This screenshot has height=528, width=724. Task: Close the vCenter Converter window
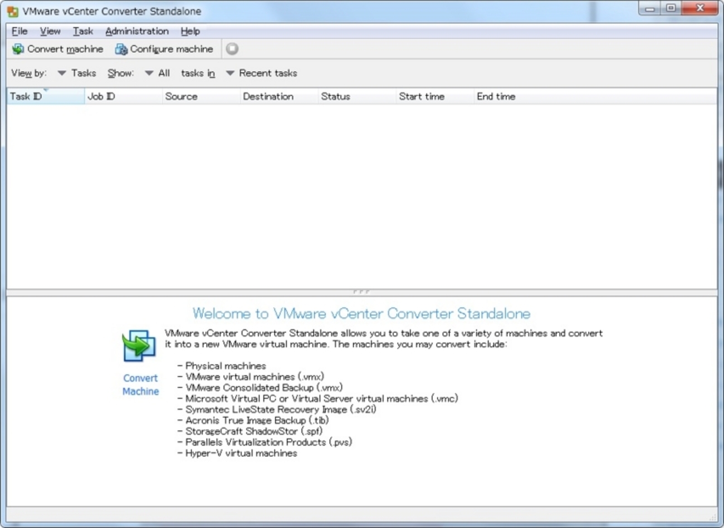click(700, 8)
